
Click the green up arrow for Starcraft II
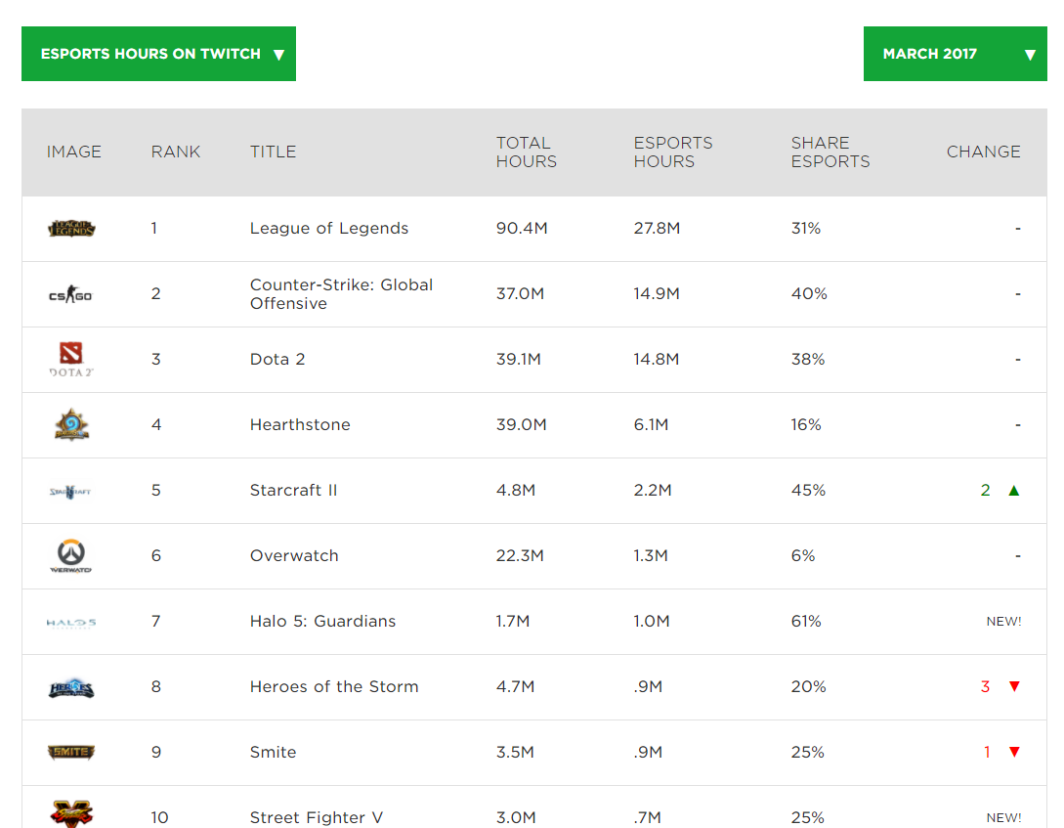pyautogui.click(x=1014, y=491)
